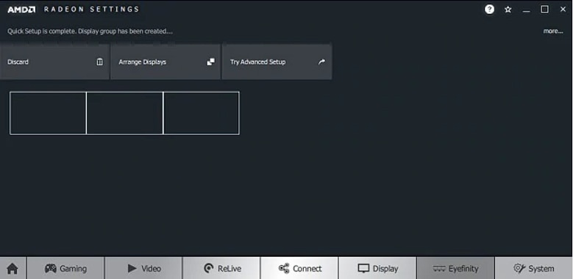Open the Display tab
The height and width of the screenshot is (279, 573).
[377, 269]
